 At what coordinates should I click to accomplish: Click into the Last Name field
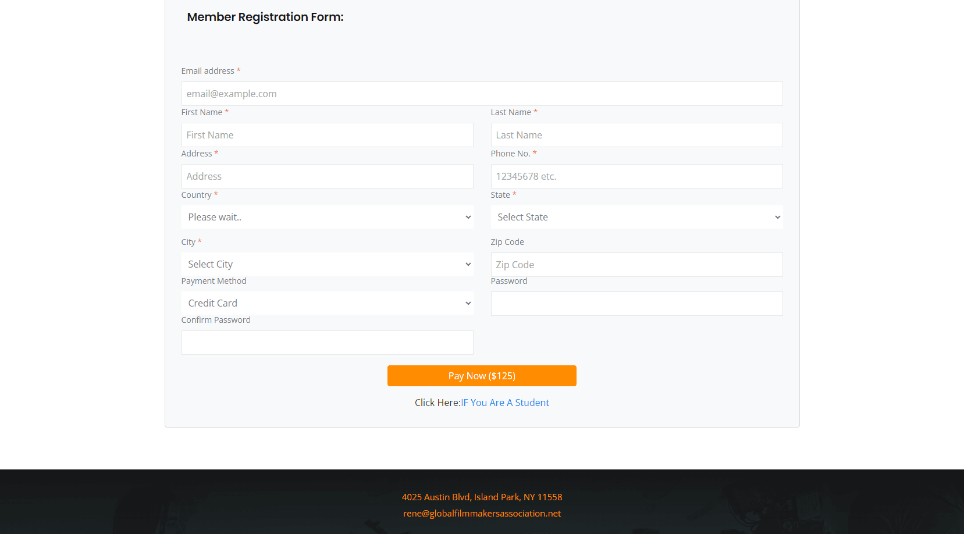636,135
